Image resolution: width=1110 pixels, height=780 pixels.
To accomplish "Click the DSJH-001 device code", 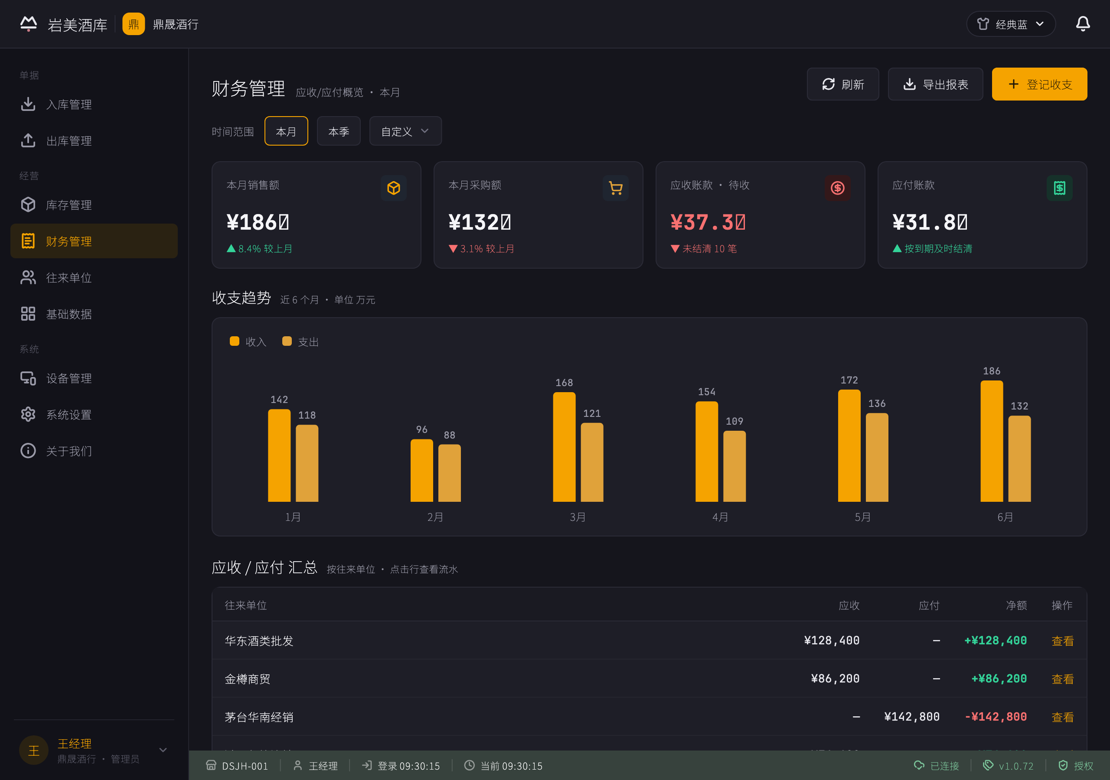I will click(245, 766).
